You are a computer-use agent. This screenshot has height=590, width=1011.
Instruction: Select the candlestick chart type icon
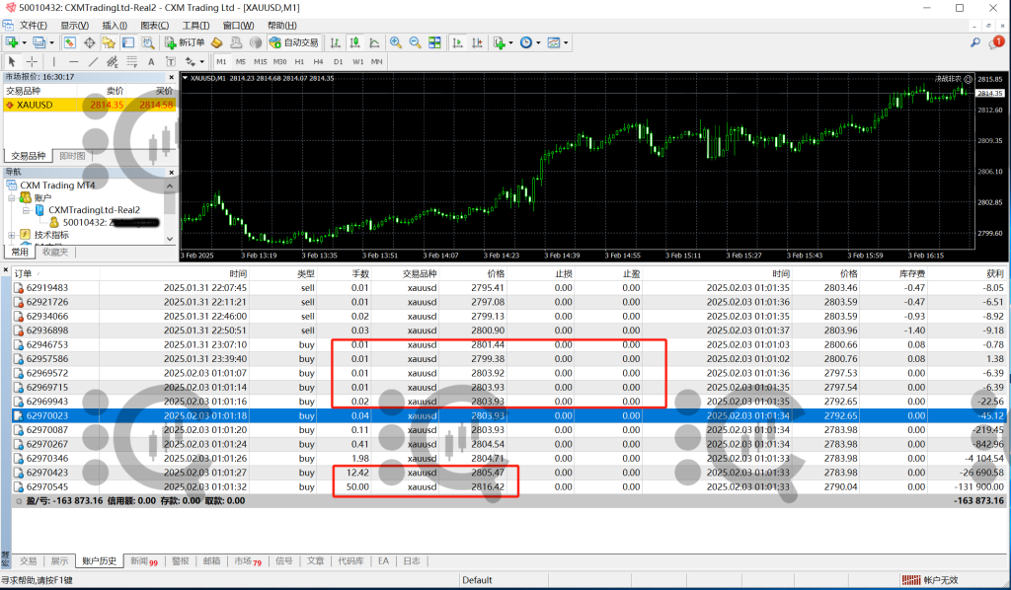click(x=353, y=42)
